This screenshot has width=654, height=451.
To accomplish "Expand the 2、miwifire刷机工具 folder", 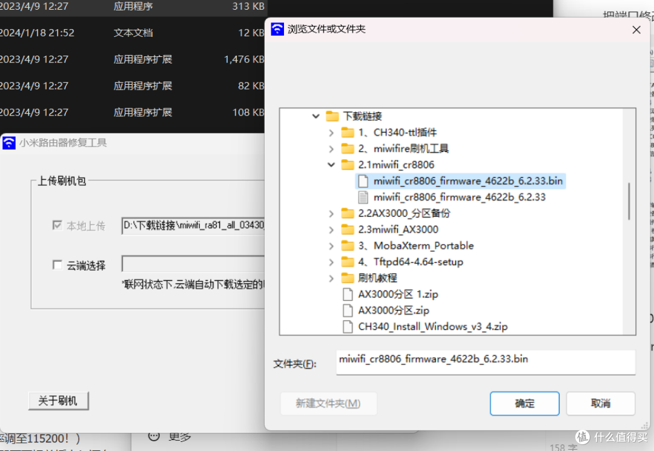I will pos(331,149).
